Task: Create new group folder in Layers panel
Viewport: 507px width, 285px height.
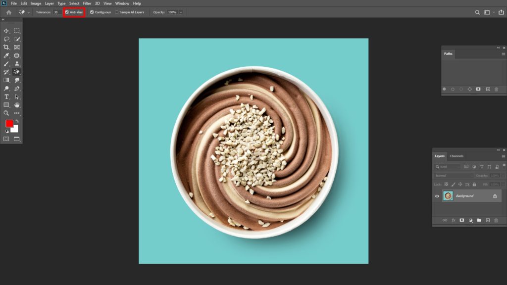Action: point(479,220)
